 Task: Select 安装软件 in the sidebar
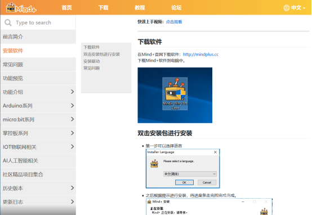(x=38, y=51)
